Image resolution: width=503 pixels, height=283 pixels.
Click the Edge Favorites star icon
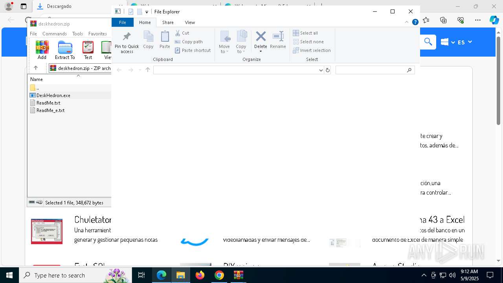pyautogui.click(x=426, y=20)
